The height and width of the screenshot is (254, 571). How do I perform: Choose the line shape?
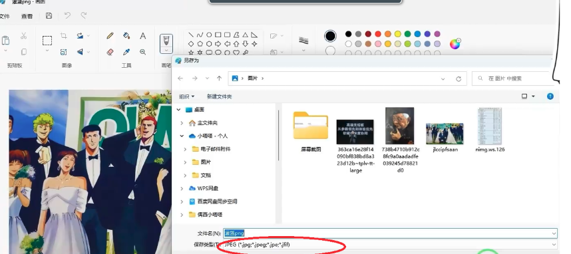tap(191, 35)
